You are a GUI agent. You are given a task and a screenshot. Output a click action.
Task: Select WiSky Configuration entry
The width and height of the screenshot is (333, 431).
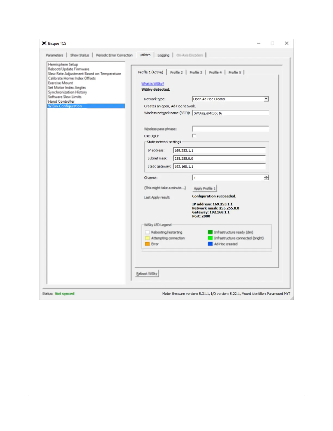[x=86, y=106]
